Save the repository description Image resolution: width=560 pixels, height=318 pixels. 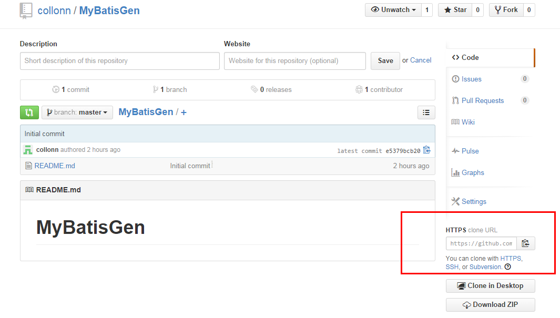(x=385, y=61)
